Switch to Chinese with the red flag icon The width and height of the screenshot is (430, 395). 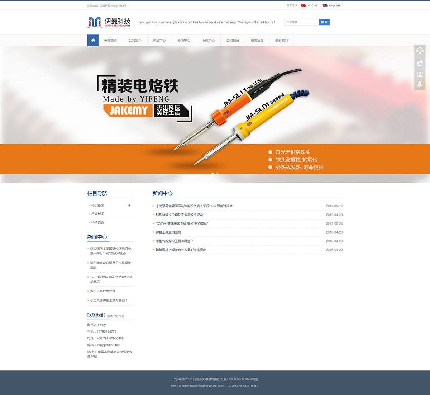click(304, 6)
